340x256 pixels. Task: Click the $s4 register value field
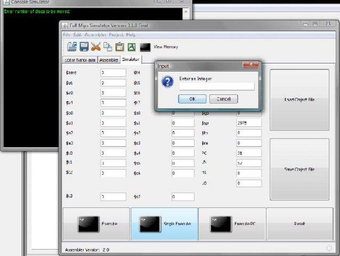[x=183, y=153]
